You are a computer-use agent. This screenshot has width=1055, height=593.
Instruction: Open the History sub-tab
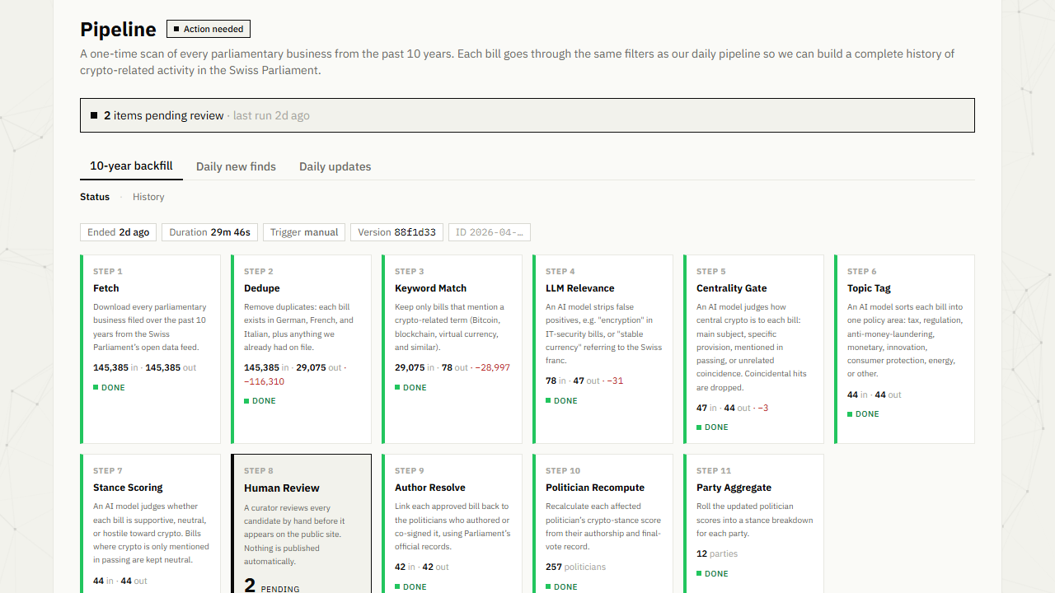[148, 197]
